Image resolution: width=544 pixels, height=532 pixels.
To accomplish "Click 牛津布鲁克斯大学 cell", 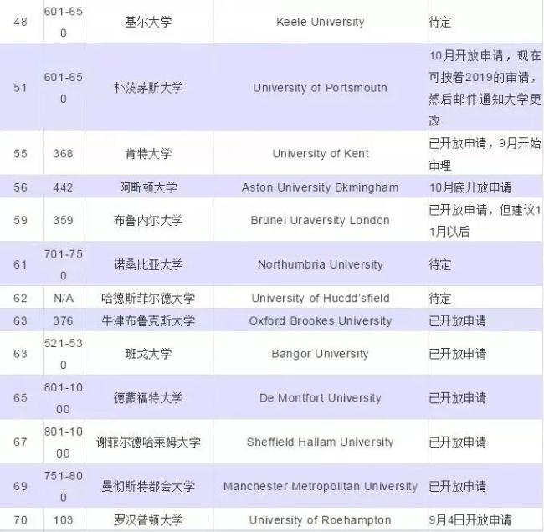I will [148, 320].
